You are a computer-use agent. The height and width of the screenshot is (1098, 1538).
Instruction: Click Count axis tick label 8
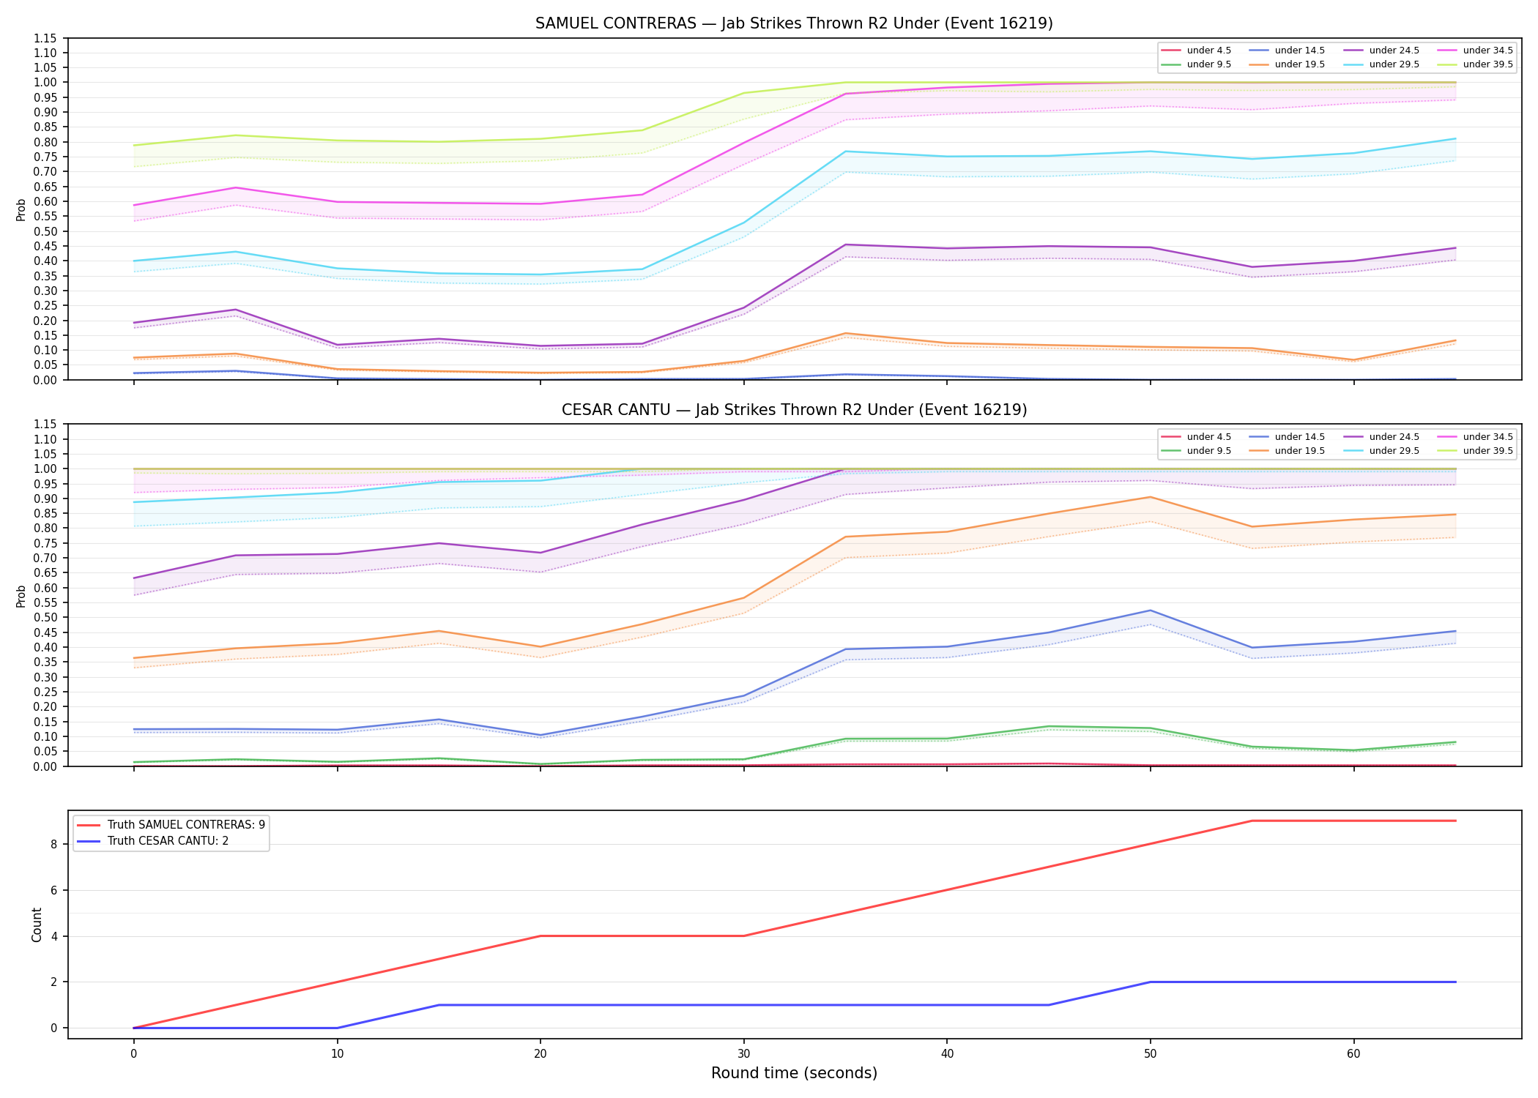pyautogui.click(x=54, y=844)
